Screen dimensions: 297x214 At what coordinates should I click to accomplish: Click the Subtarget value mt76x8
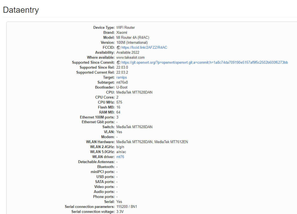tap(122, 82)
